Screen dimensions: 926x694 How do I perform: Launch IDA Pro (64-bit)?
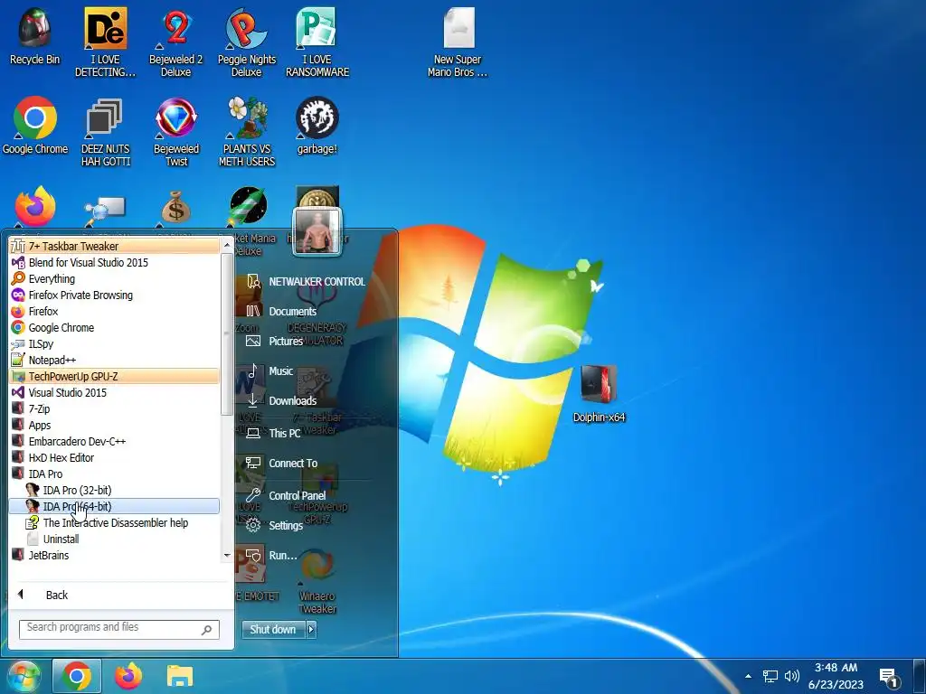tap(115, 506)
